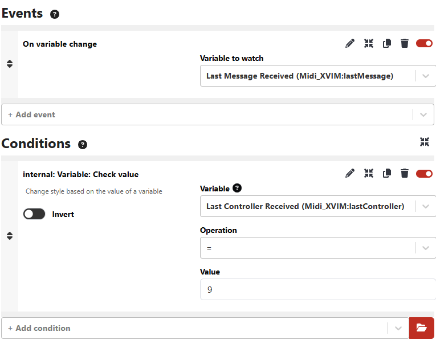Disable the Check value condition toggle

click(424, 173)
